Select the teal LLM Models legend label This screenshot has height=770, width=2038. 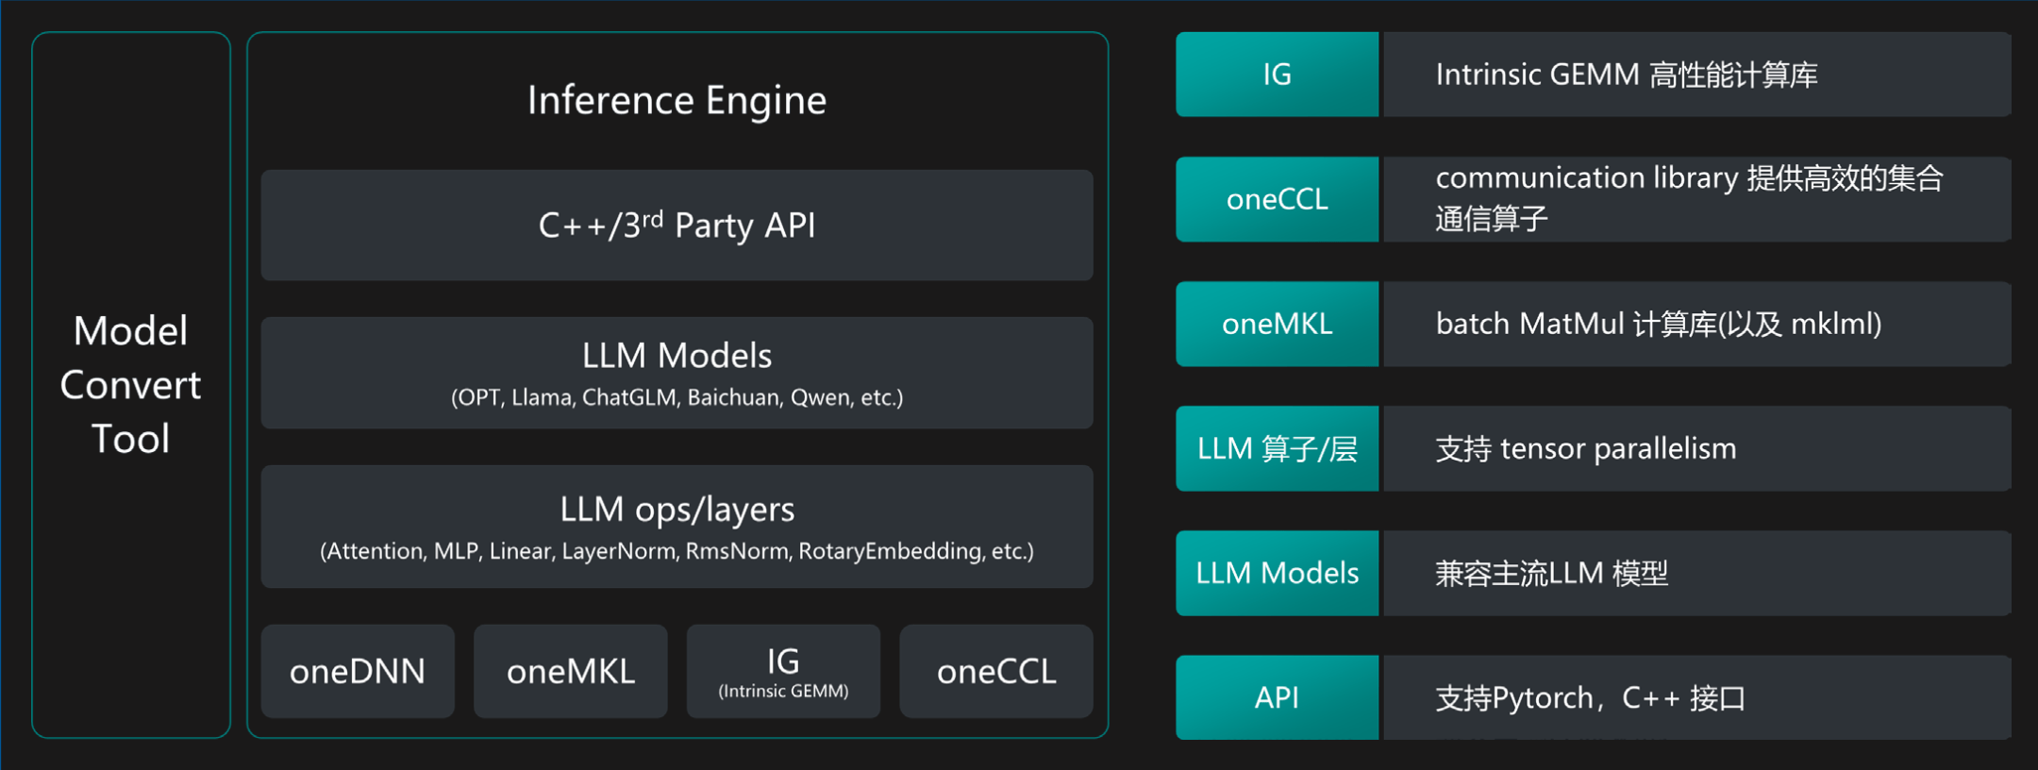(1277, 573)
